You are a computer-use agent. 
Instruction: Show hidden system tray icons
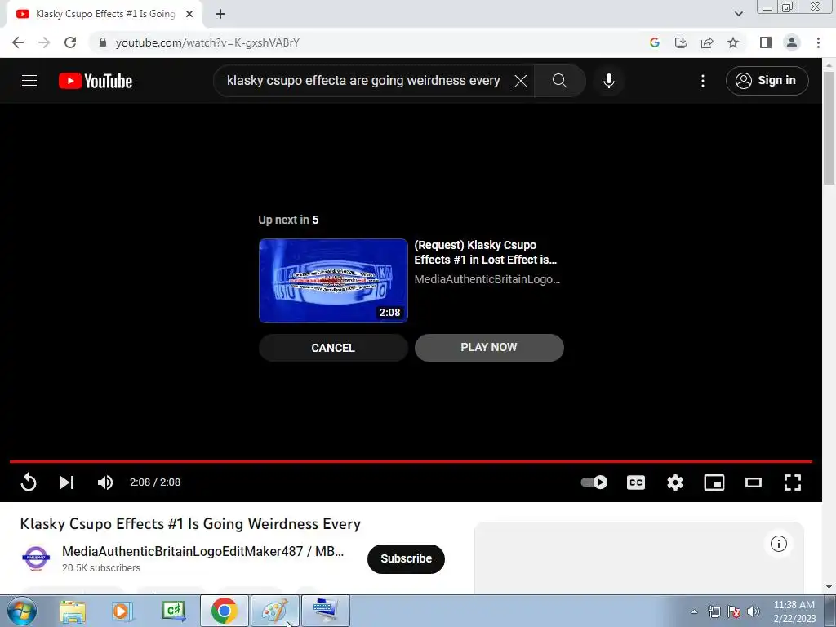point(694,611)
